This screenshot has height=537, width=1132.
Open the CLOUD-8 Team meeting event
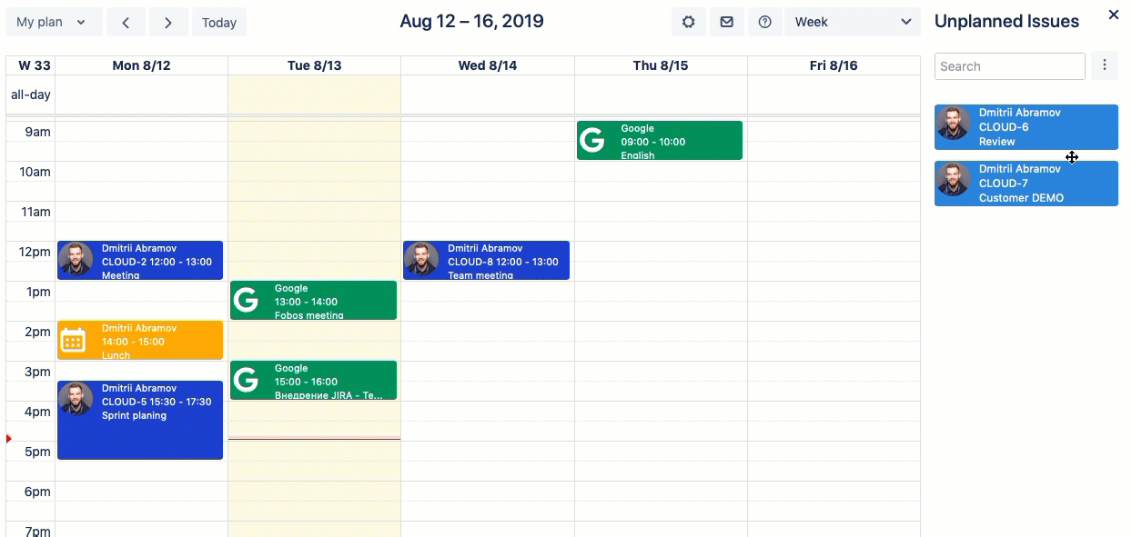486,261
